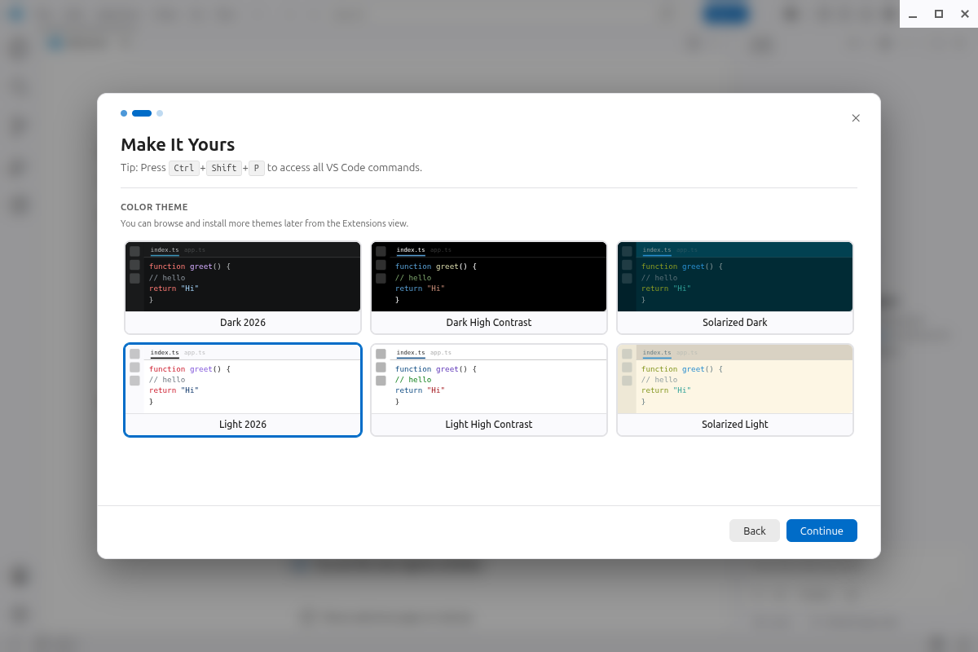The image size is (978, 652).
Task: Jump to the first onboarding step dot
Action: 124,113
